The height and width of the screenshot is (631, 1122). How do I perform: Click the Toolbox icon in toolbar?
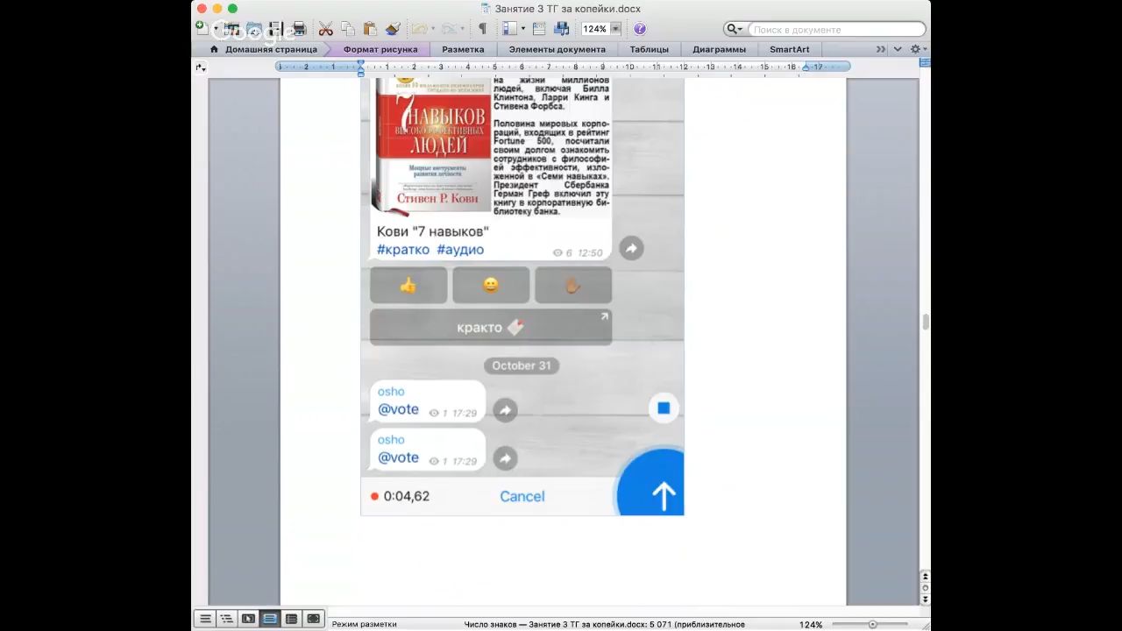click(x=539, y=29)
